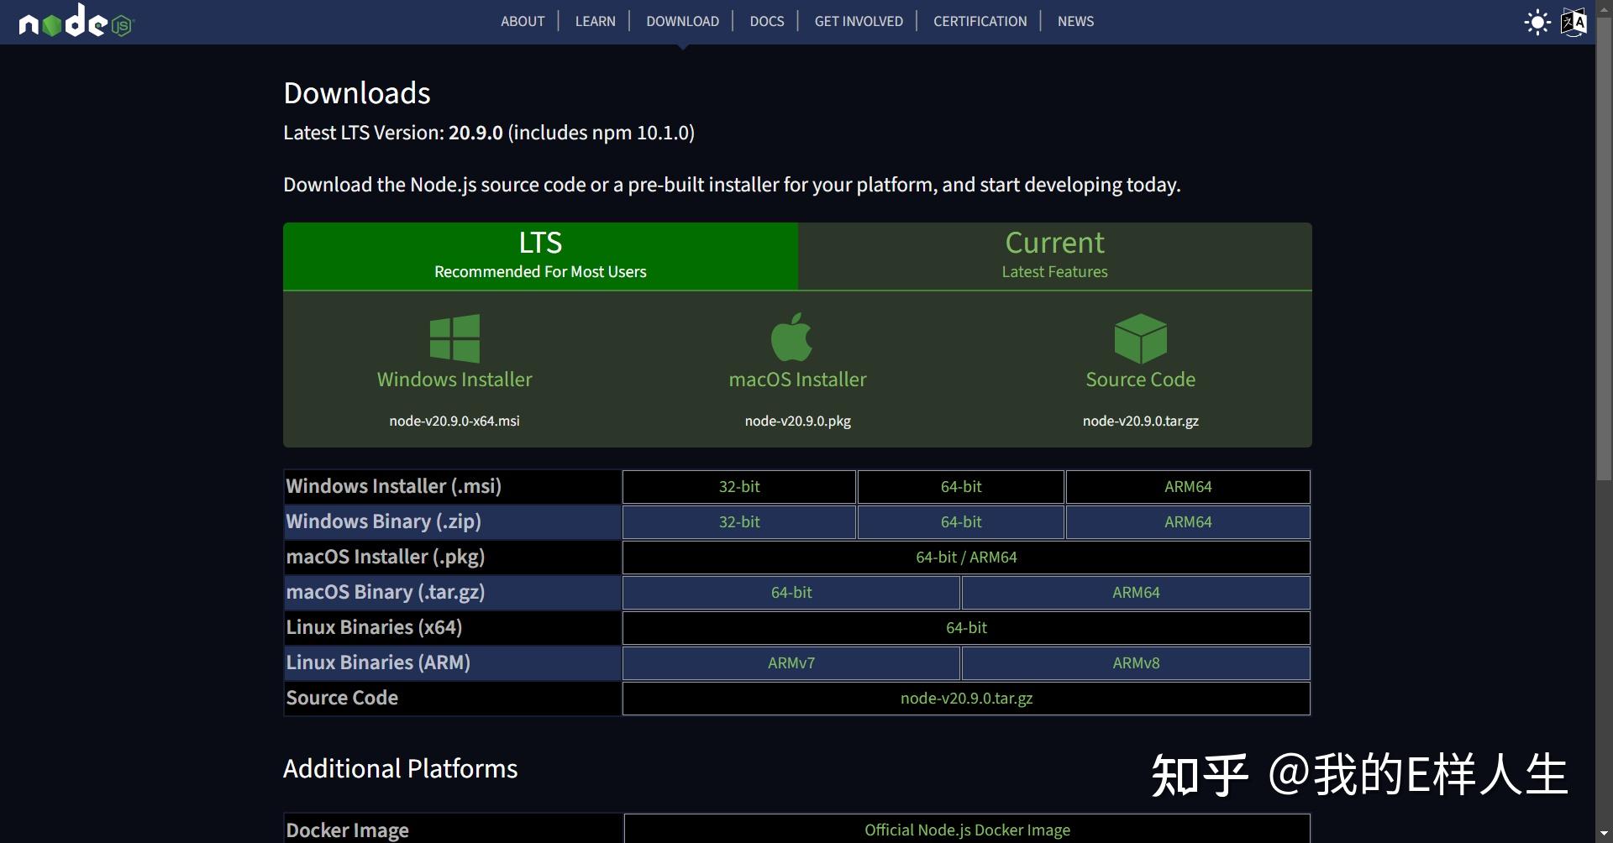Image resolution: width=1613 pixels, height=843 pixels.
Task: Click the package box icon for Source Code
Action: [x=1140, y=338]
